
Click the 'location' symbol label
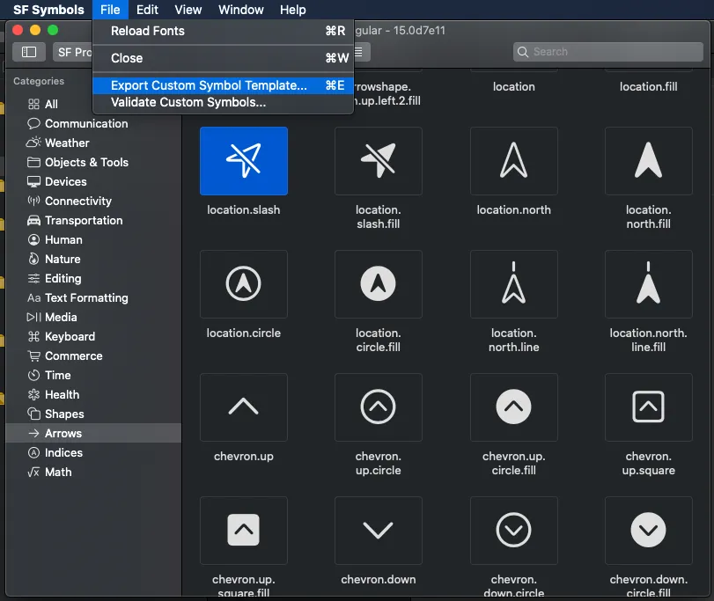(513, 87)
